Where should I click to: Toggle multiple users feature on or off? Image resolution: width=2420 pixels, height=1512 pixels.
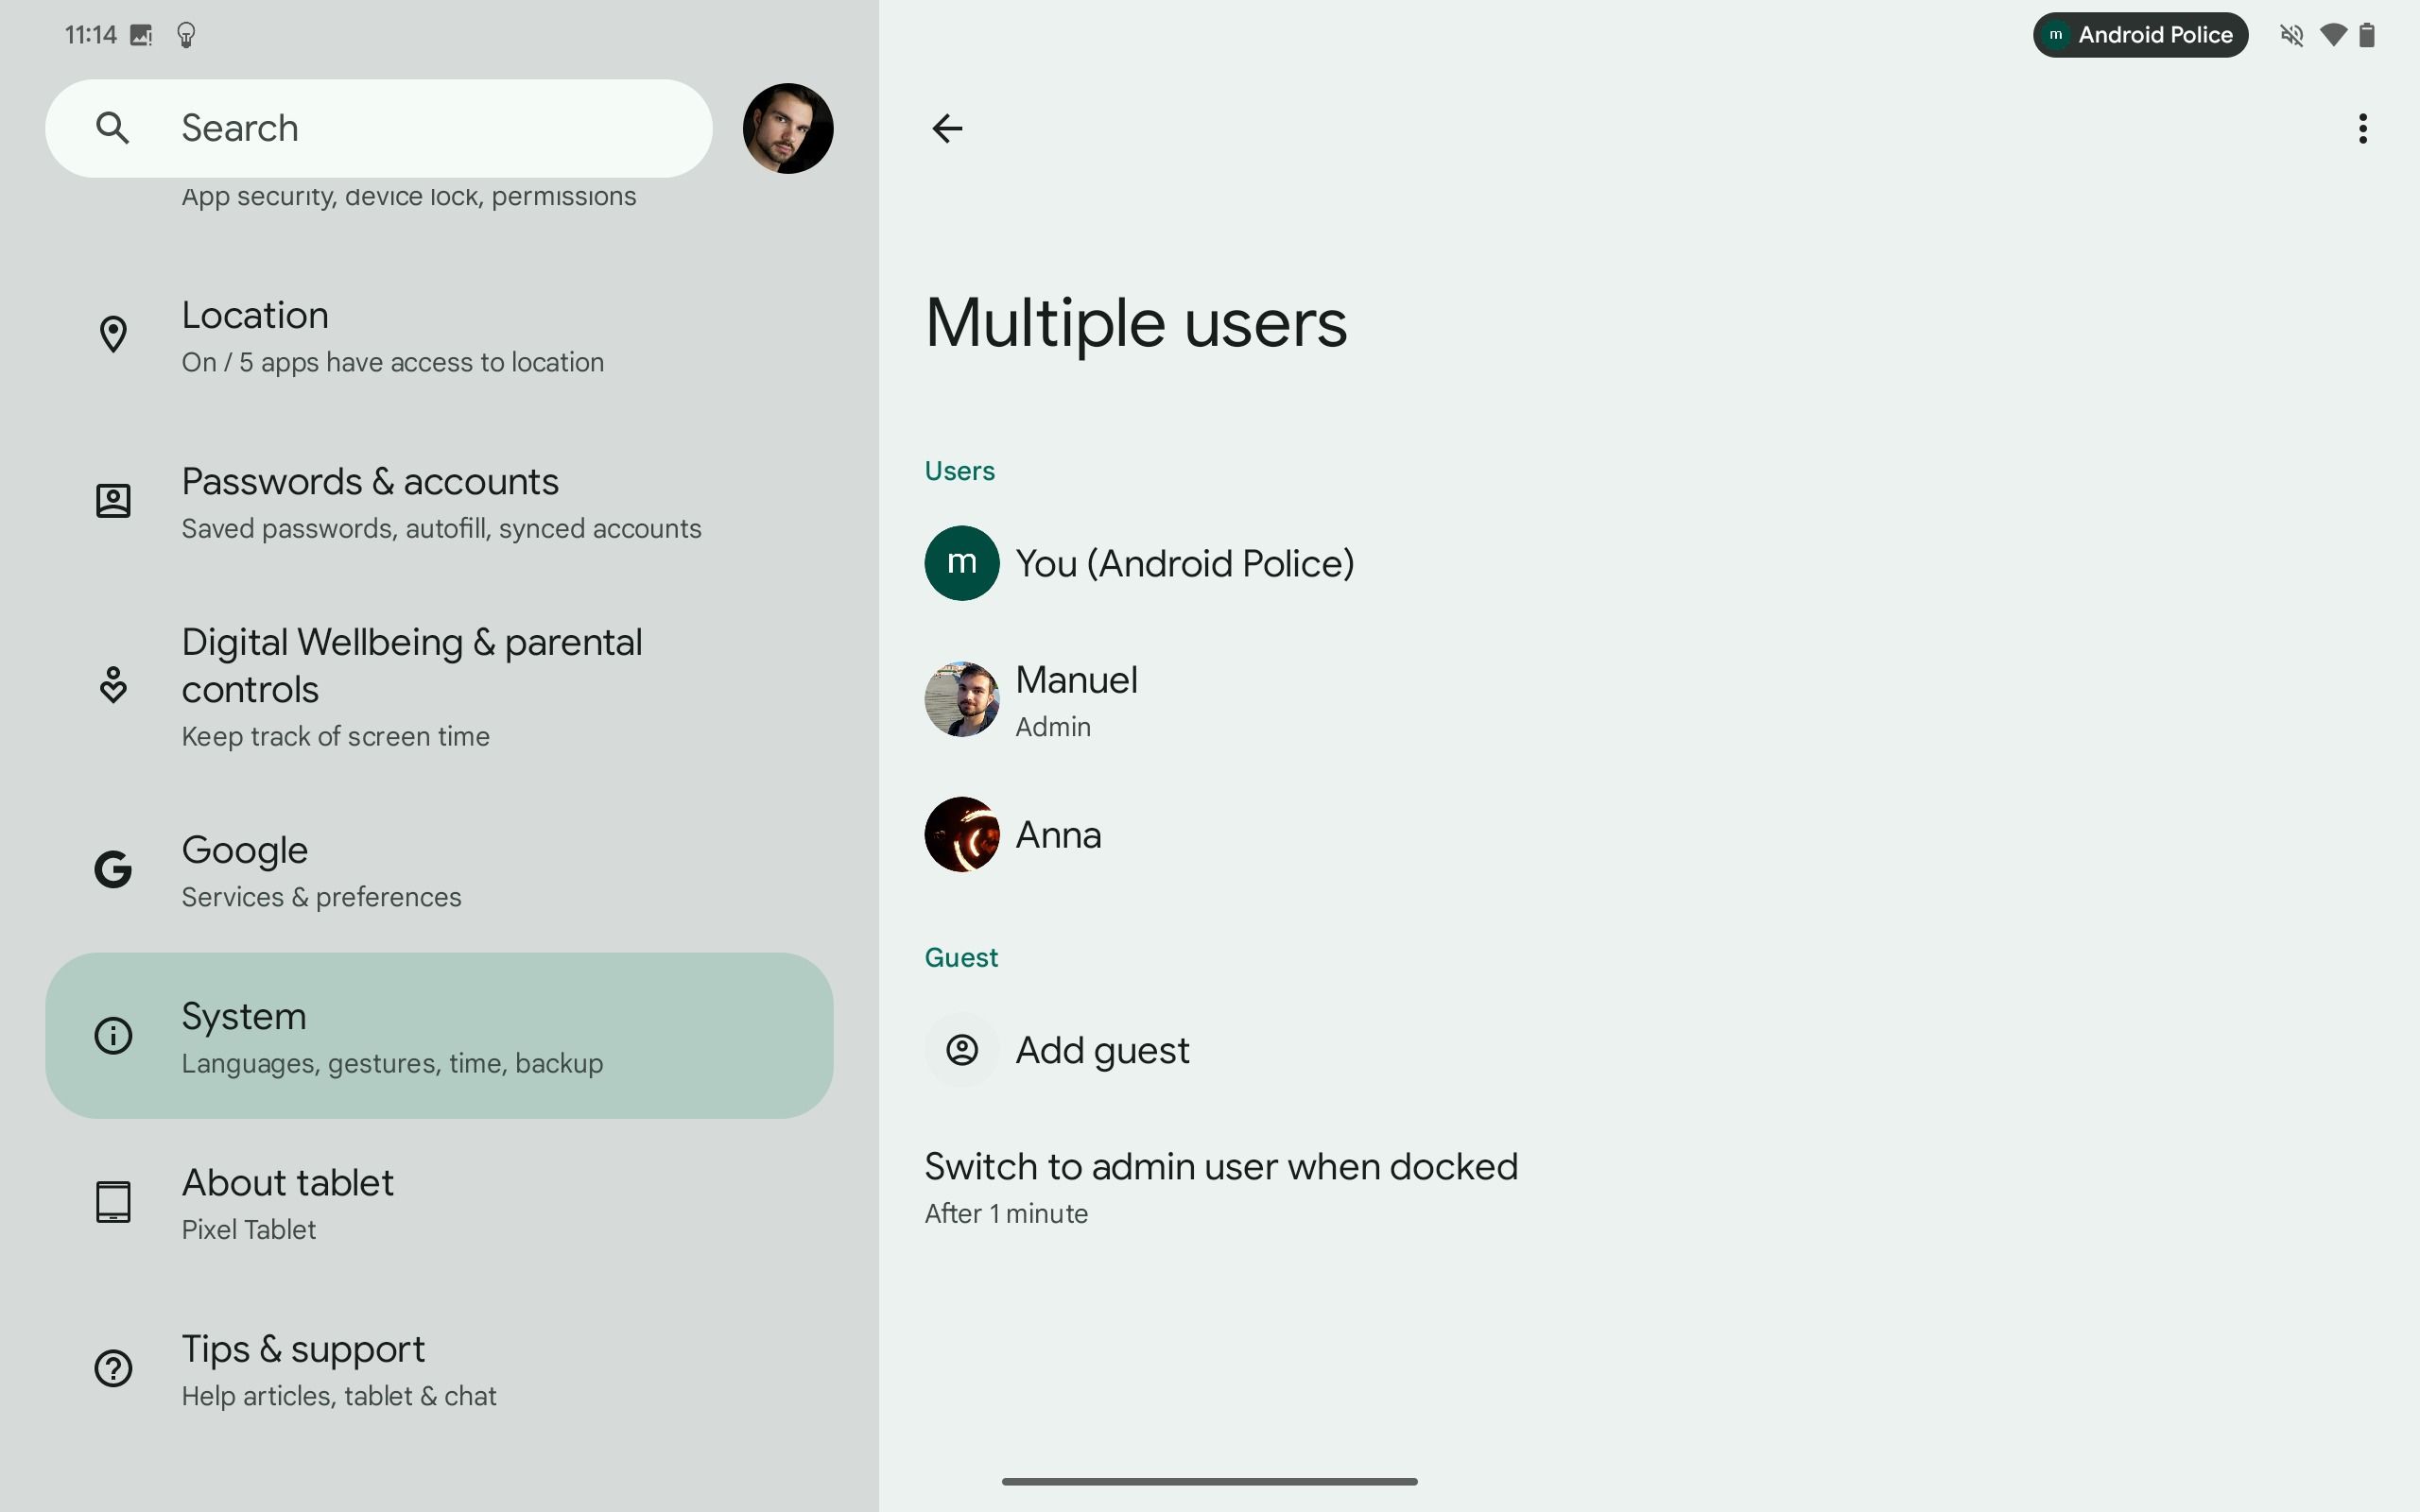[2362, 128]
